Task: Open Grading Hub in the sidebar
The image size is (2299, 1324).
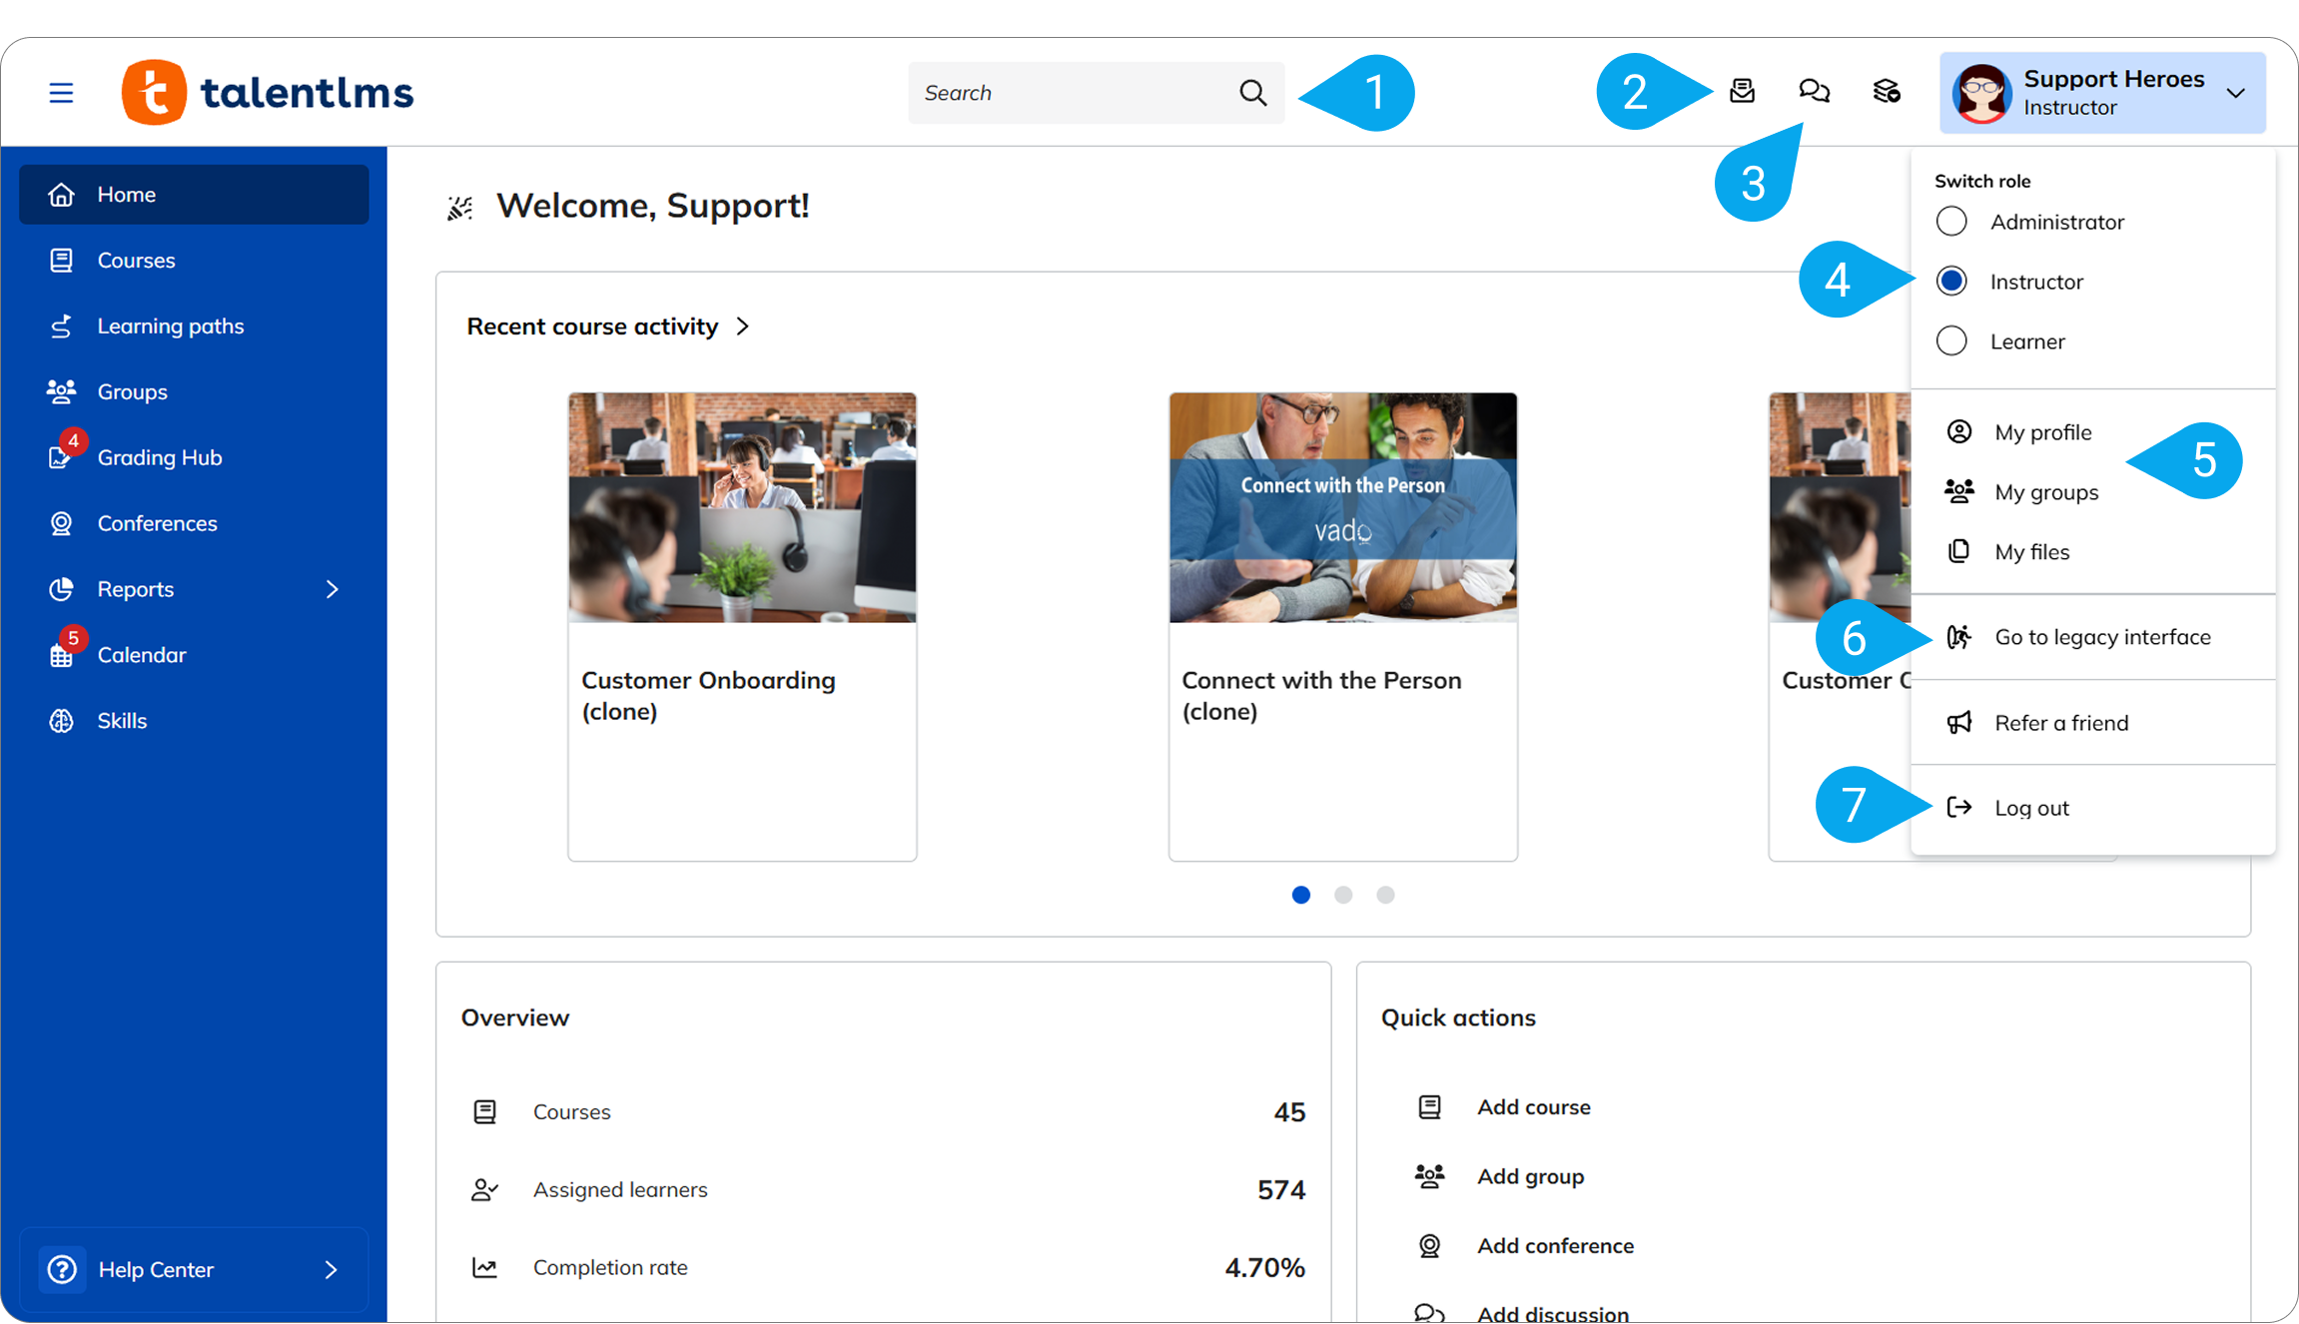Action: [159, 457]
